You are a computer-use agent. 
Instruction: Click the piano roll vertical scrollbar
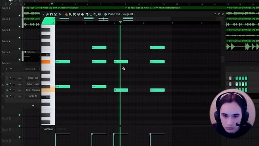(x=223, y=59)
